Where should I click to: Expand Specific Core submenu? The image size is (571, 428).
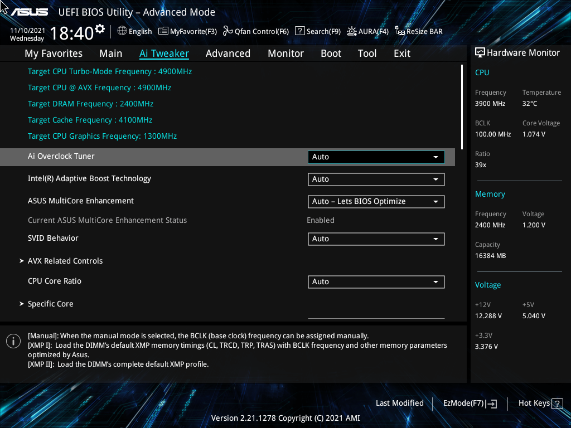(50, 304)
